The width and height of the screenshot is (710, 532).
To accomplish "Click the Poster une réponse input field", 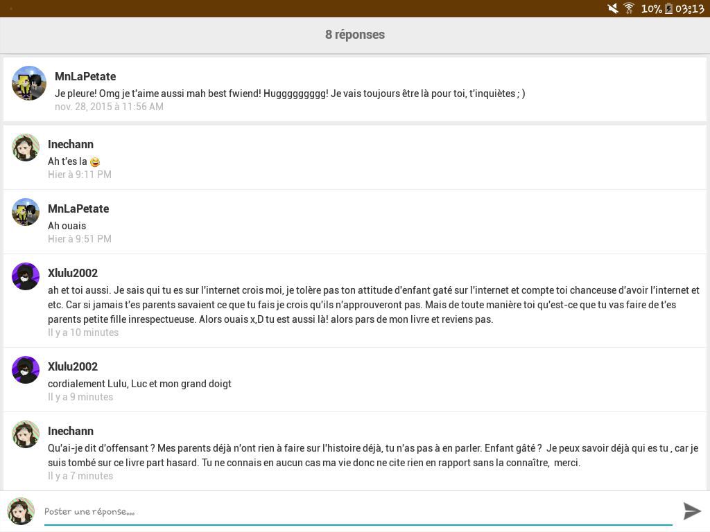I will click(358, 512).
